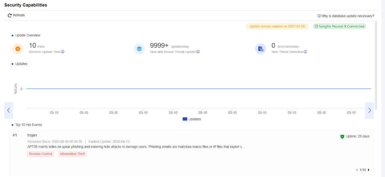Click the New Threat Detection search icon

(261, 49)
